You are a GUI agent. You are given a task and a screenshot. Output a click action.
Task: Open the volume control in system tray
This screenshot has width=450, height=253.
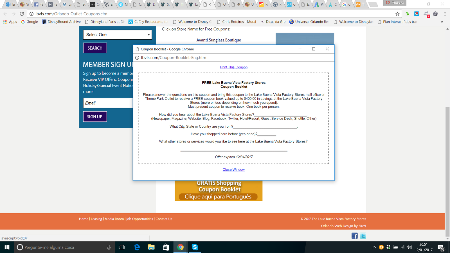pos(409,247)
